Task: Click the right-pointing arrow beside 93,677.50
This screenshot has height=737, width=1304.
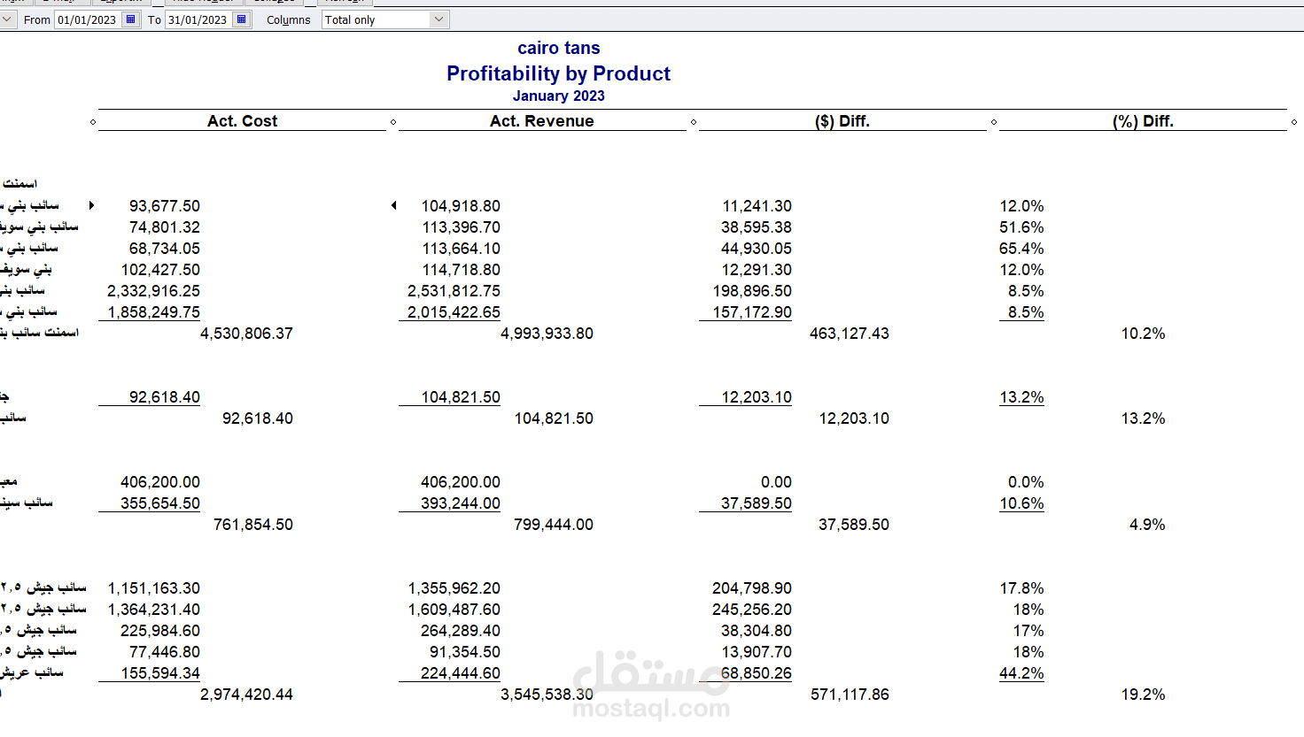Action: pyautogui.click(x=91, y=205)
